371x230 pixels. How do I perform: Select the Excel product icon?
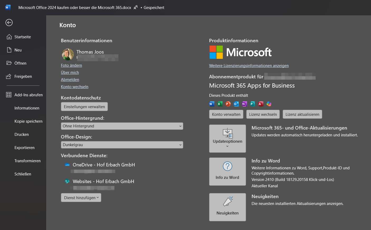pos(220,104)
